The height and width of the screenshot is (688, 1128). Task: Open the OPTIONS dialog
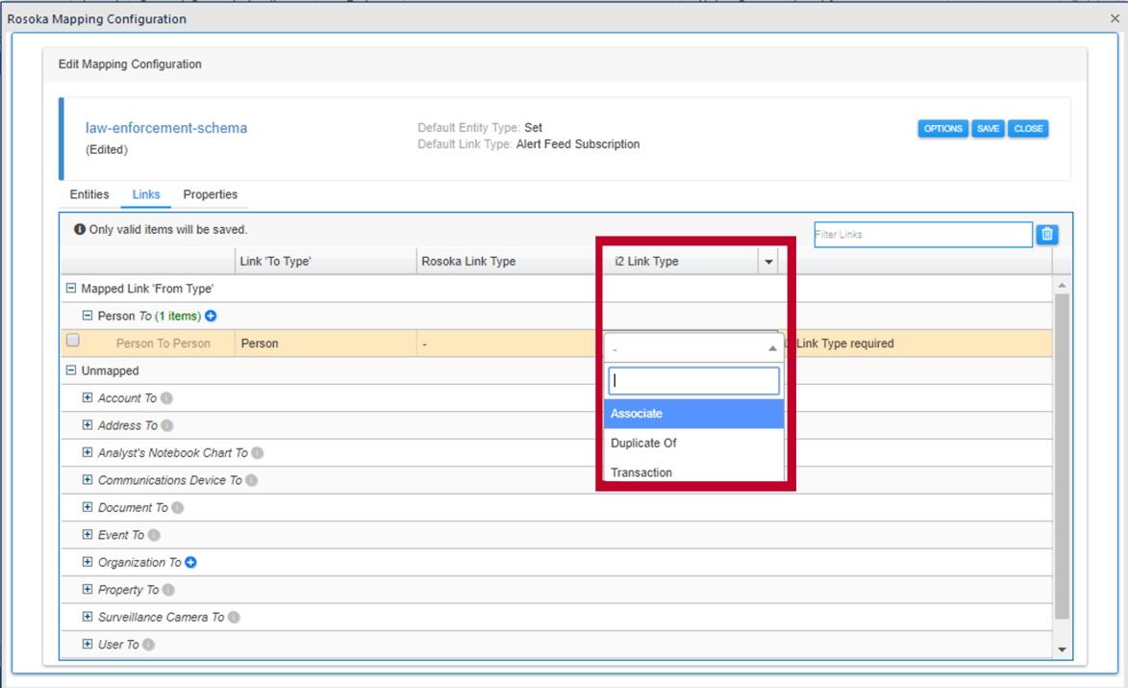click(x=944, y=127)
